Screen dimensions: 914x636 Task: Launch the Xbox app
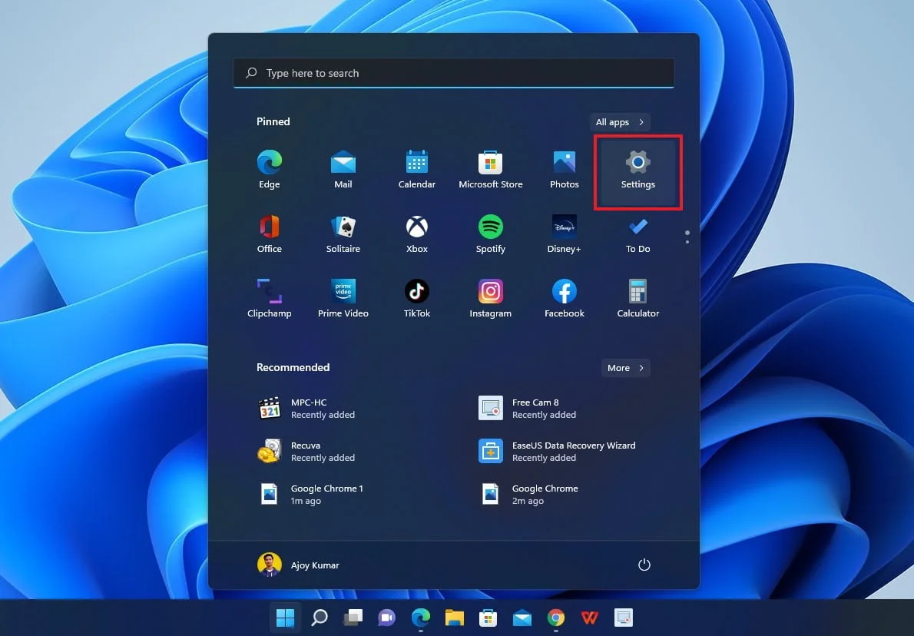(416, 234)
